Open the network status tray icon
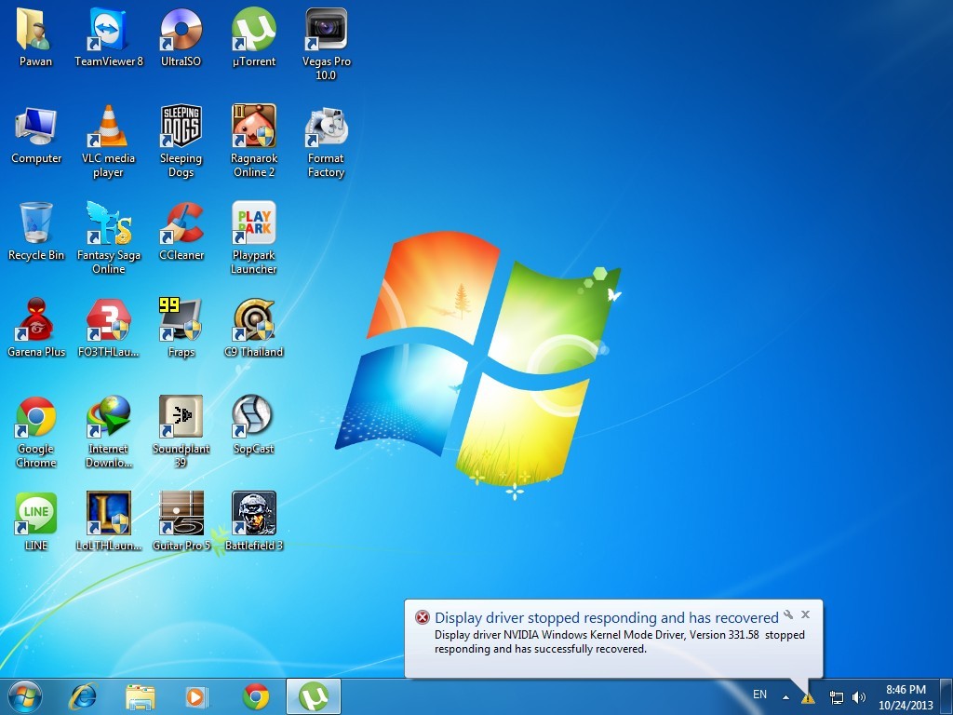The width and height of the screenshot is (953, 715). [x=837, y=697]
